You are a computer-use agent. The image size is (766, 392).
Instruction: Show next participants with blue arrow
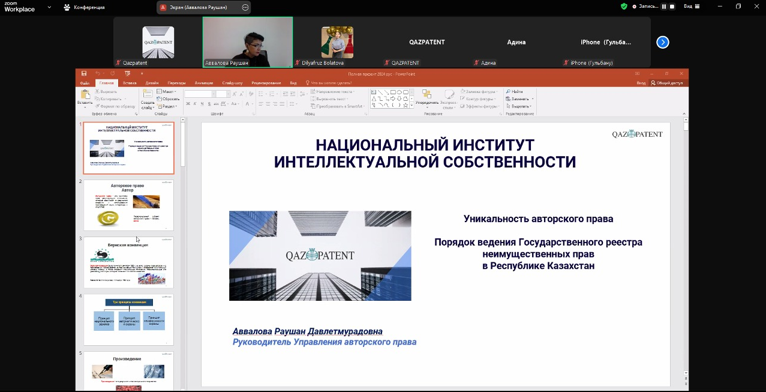coord(662,42)
